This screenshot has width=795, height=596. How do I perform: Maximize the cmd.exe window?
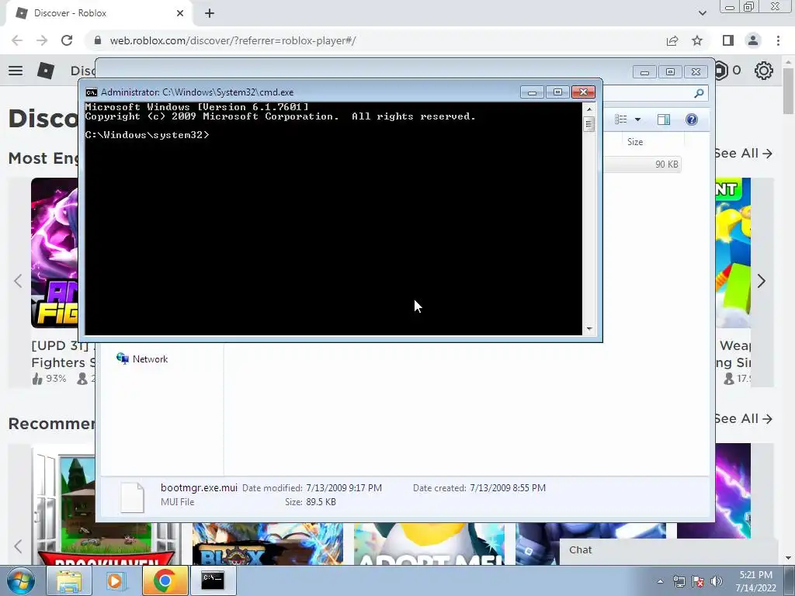(x=557, y=92)
